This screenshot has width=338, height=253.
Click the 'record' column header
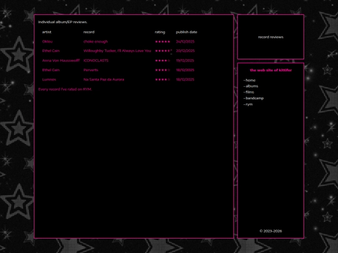(x=89, y=32)
